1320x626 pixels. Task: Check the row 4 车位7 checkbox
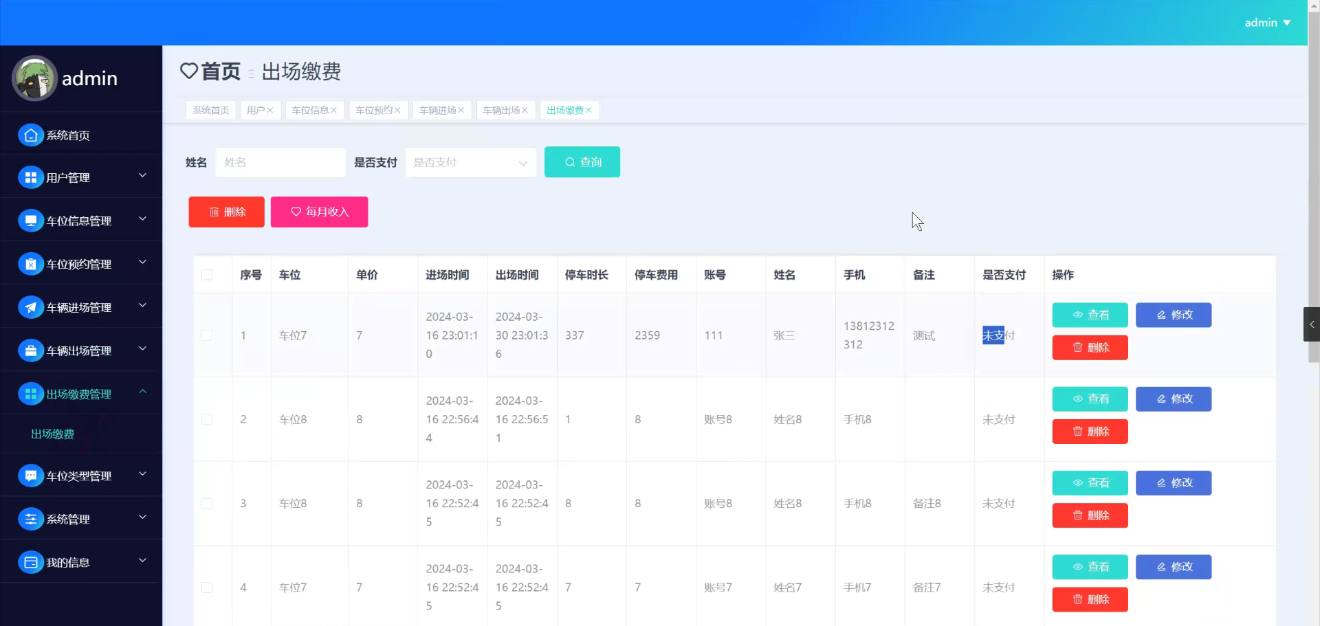coord(207,588)
